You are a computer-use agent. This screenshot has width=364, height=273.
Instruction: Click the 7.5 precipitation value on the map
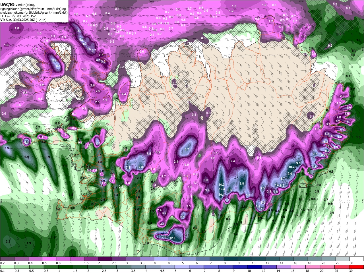(315, 154)
